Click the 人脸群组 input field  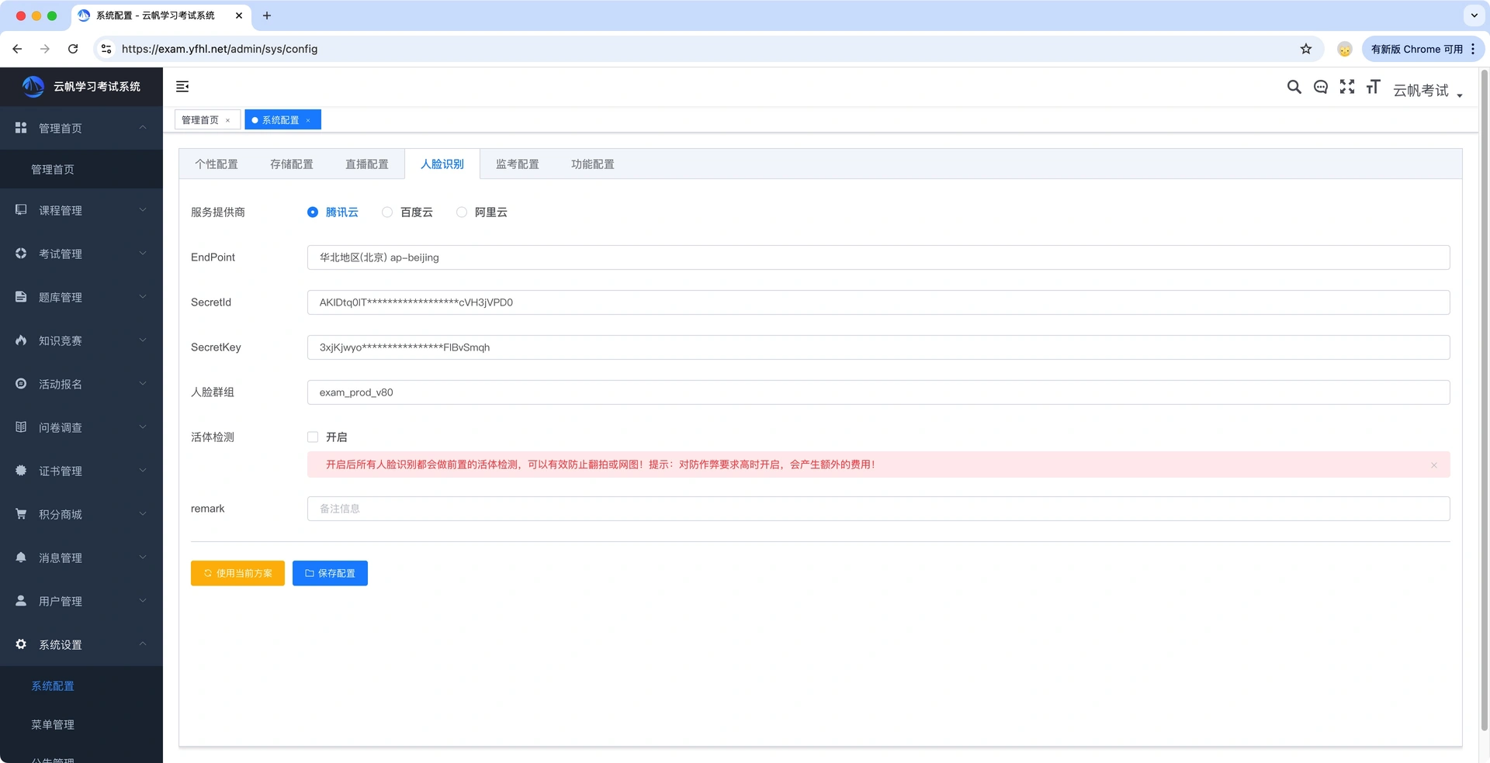(878, 392)
